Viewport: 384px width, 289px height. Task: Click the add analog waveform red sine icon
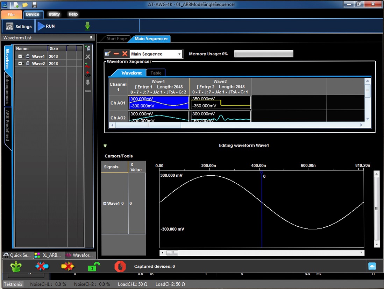88,65
